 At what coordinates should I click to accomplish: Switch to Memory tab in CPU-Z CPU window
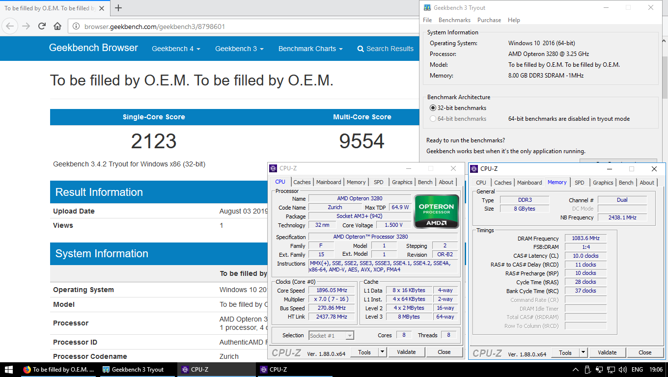pos(356,182)
